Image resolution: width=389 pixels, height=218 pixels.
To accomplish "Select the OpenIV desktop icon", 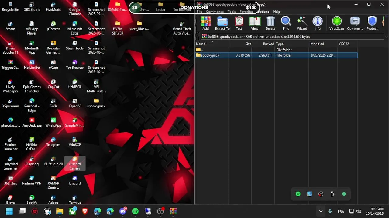I will pos(75,103).
